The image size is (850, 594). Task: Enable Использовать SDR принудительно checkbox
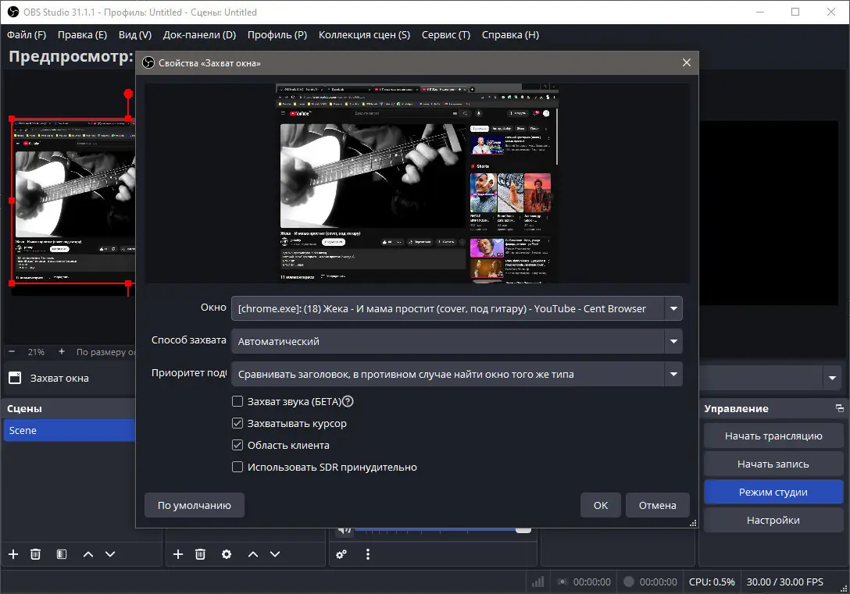point(237,467)
